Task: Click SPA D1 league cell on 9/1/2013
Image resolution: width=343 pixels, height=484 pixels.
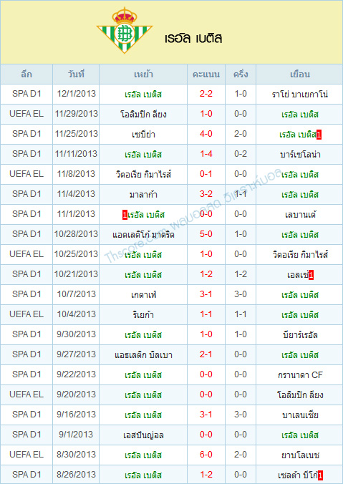Action: tap(26, 435)
